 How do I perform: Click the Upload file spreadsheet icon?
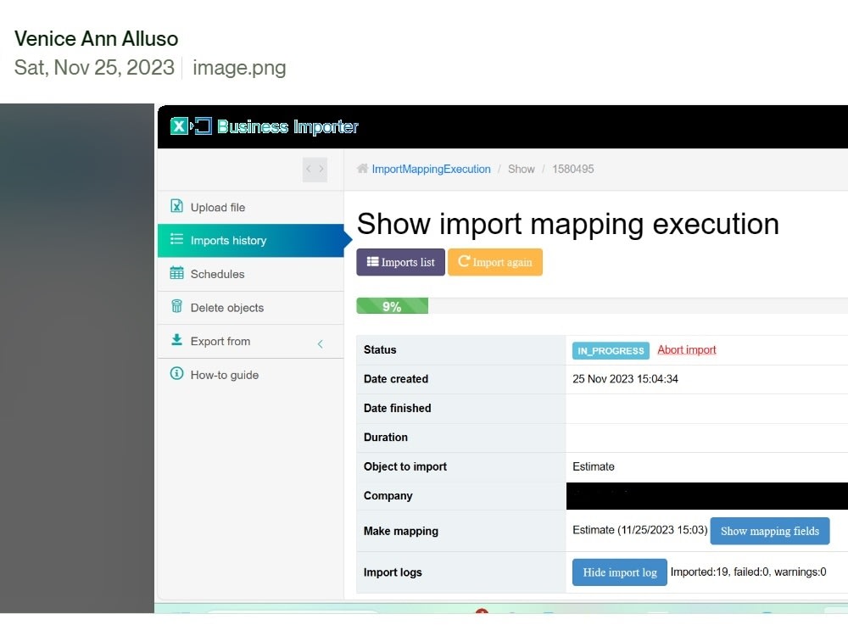(177, 206)
